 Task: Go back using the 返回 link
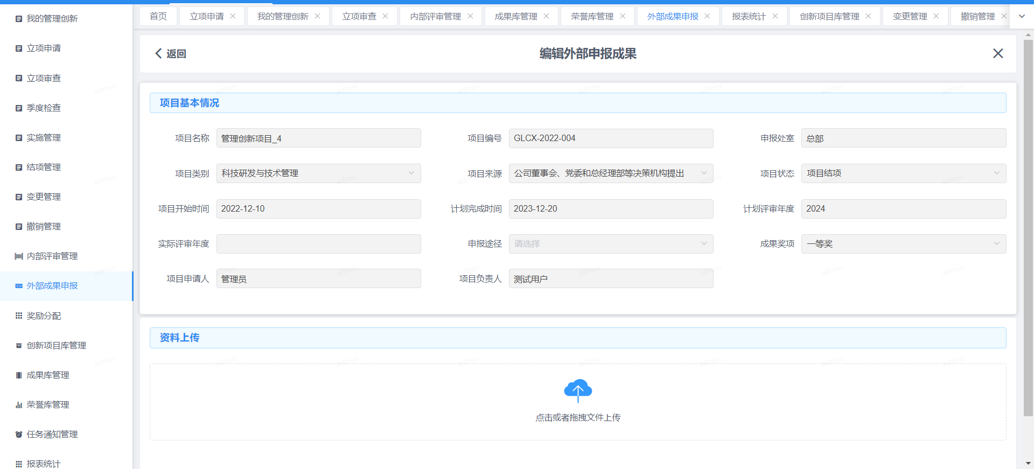(x=170, y=53)
